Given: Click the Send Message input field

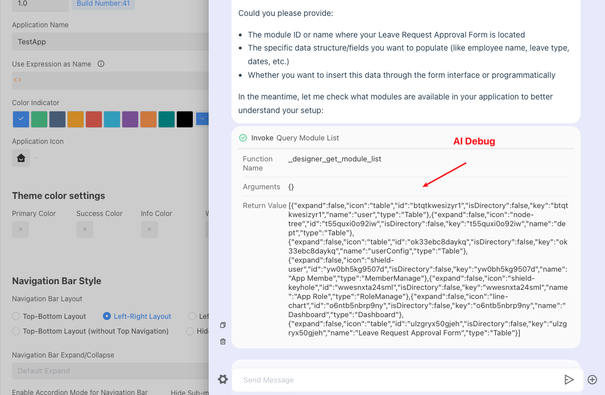Looking at the screenshot, I should 398,380.
